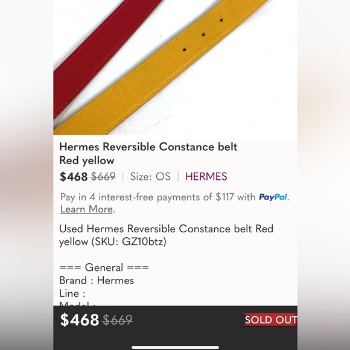Tap the yellow belt strap with holes
The width and height of the screenshot is (350, 350).
[x=161, y=67]
